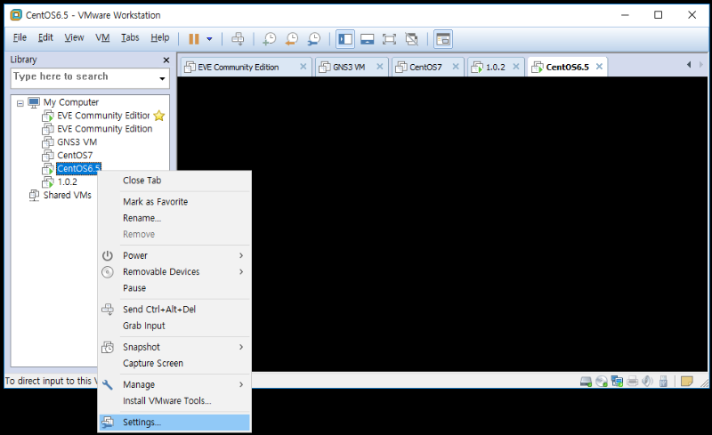Viewport: 712px width, 435px height.
Task: Choose Close Tab from context menu
Action: click(x=174, y=181)
